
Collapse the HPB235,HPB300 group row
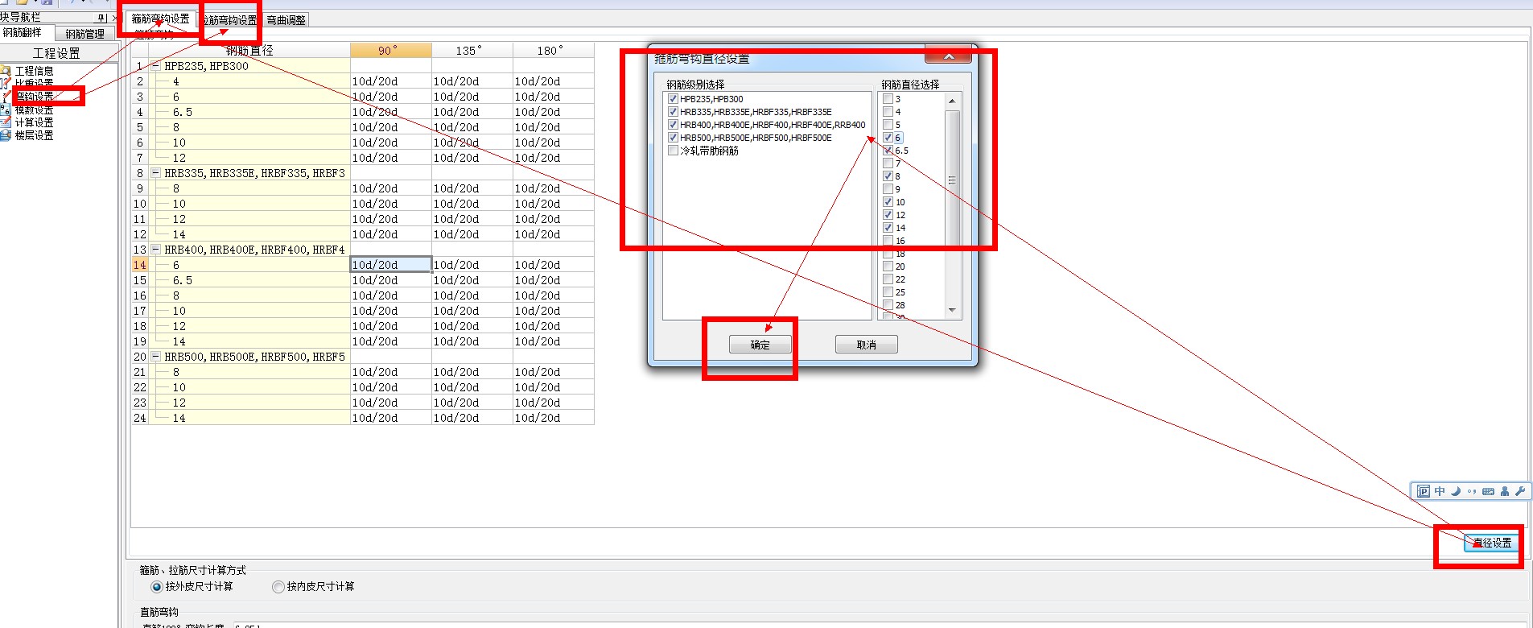coord(156,66)
